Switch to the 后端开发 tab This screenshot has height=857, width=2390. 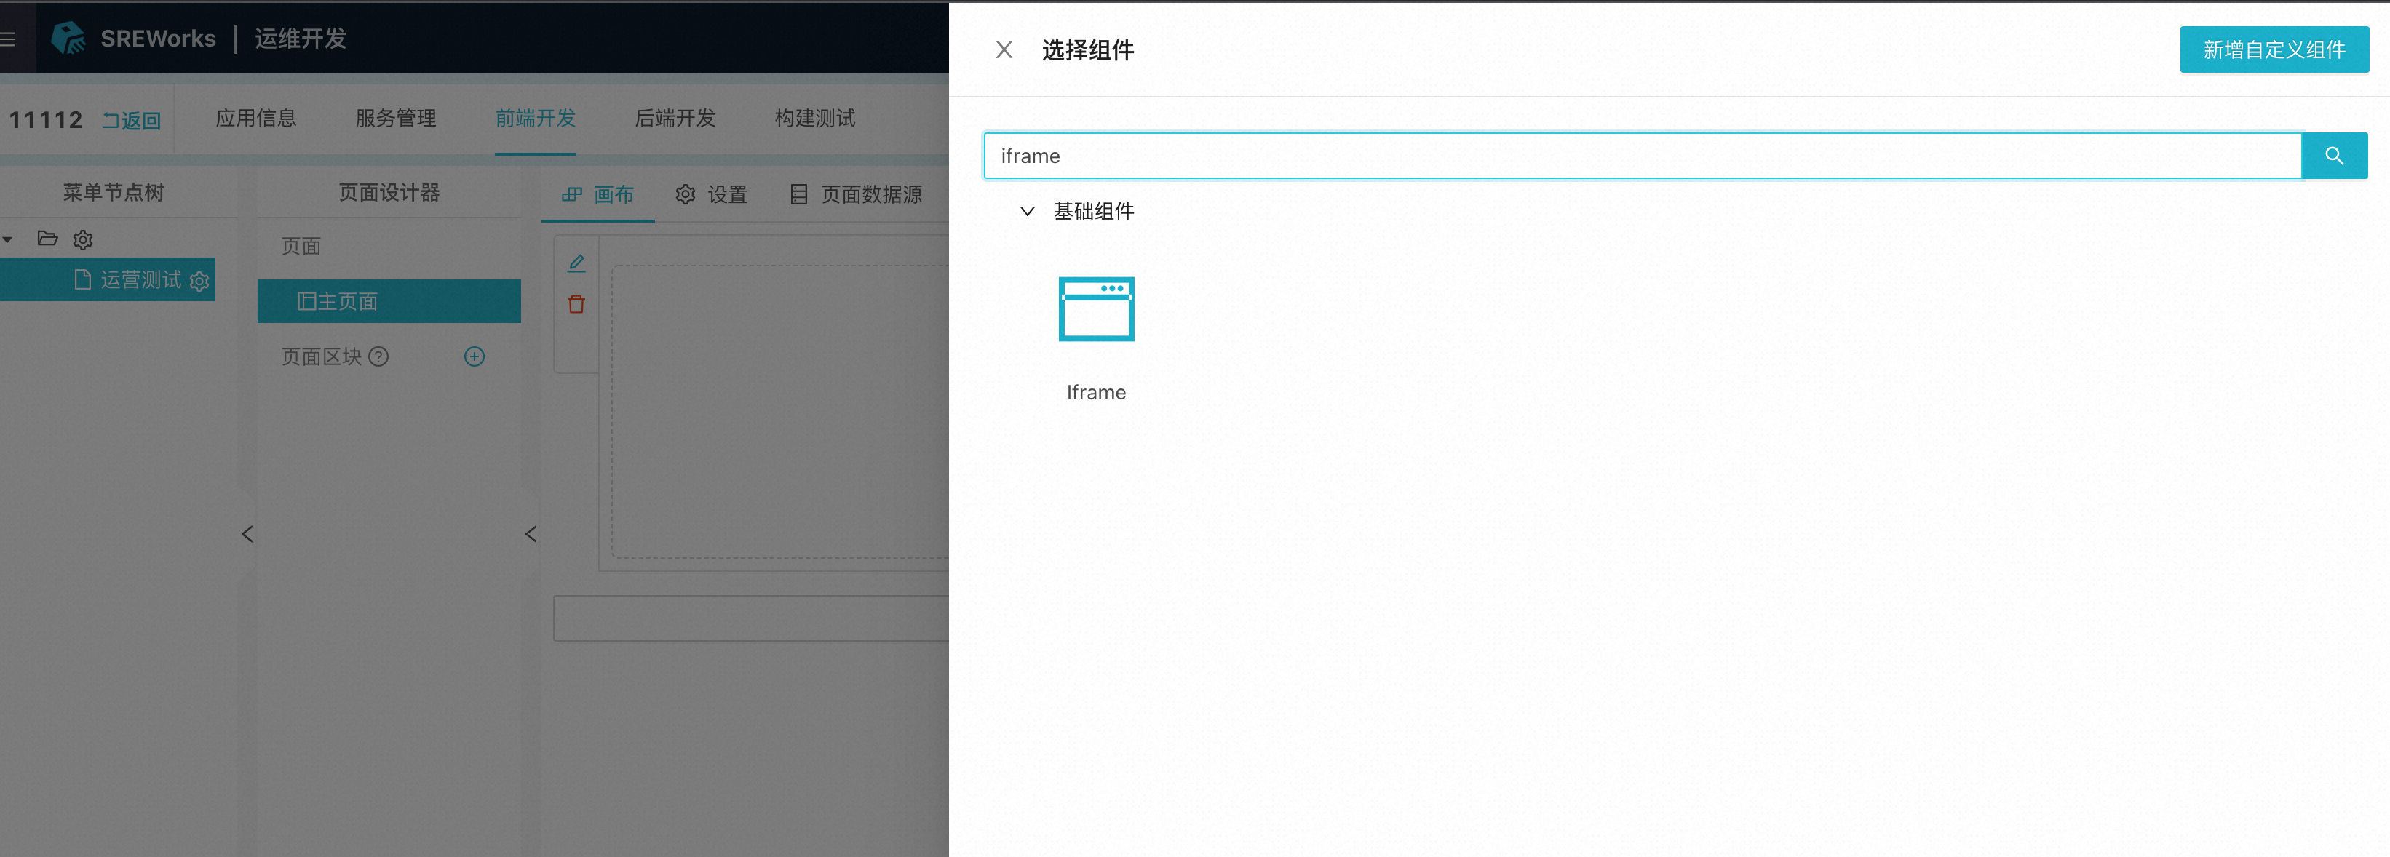pyautogui.click(x=675, y=119)
